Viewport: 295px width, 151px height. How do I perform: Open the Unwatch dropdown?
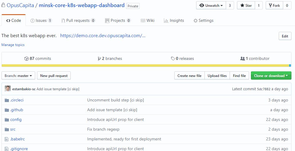tap(211, 6)
